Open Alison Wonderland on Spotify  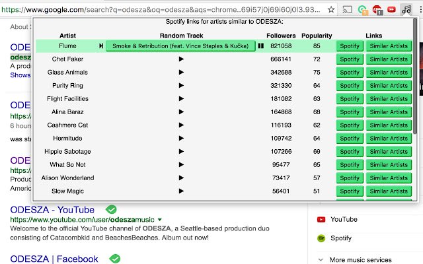pyautogui.click(x=350, y=178)
